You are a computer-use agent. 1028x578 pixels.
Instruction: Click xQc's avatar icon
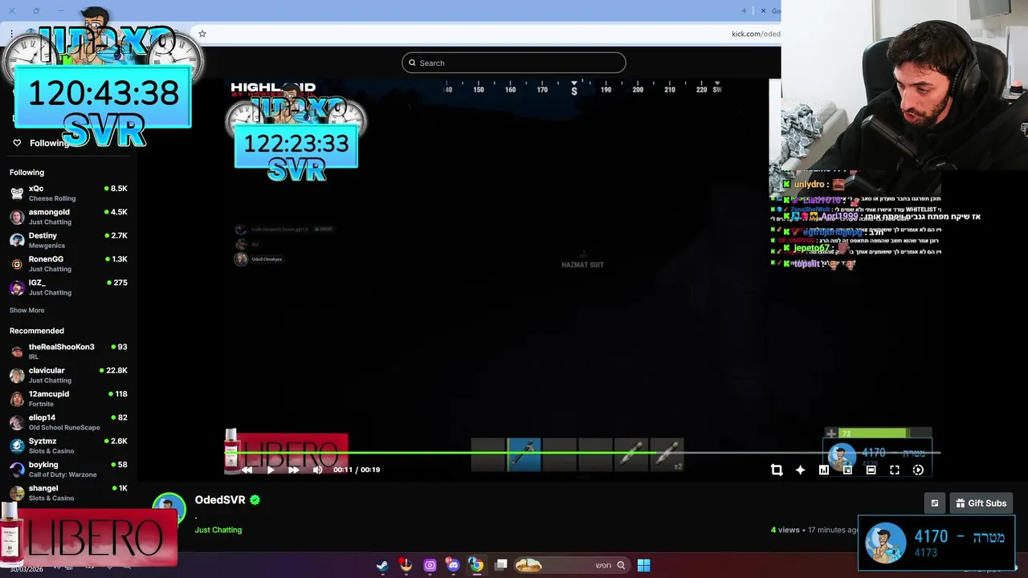click(17, 193)
